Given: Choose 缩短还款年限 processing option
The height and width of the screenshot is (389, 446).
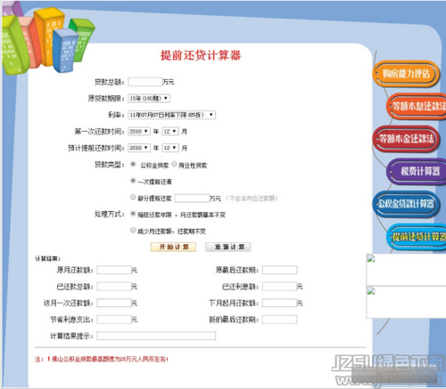Looking at the screenshot, I should click(x=133, y=214).
